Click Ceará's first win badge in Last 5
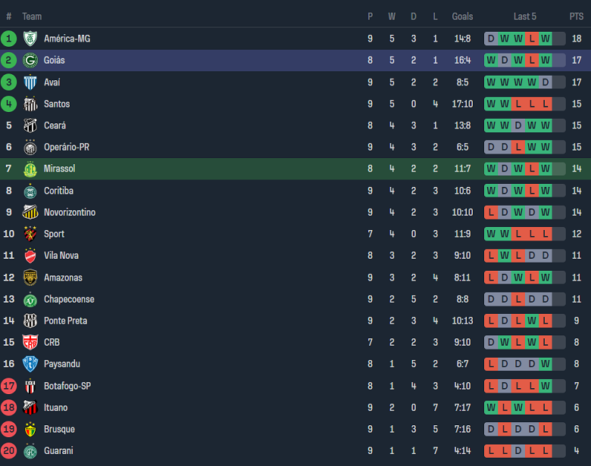Screen dimensions: 591x466 pos(491,126)
